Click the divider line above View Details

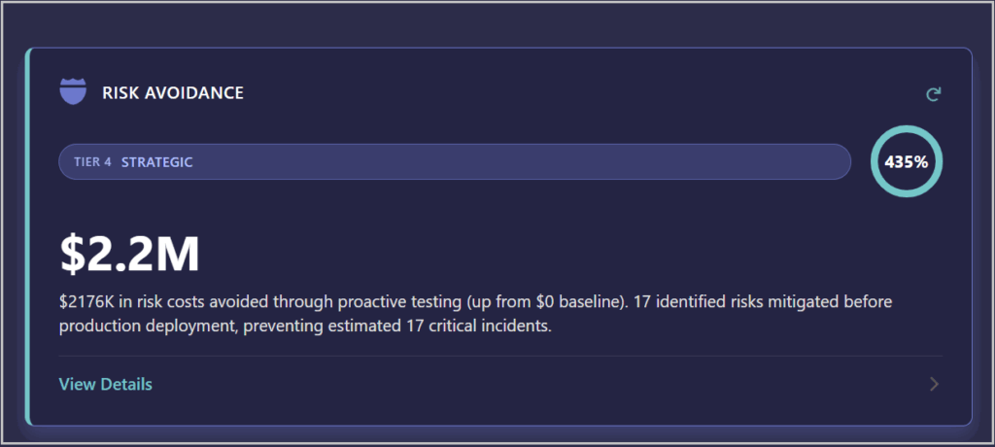click(x=486, y=356)
